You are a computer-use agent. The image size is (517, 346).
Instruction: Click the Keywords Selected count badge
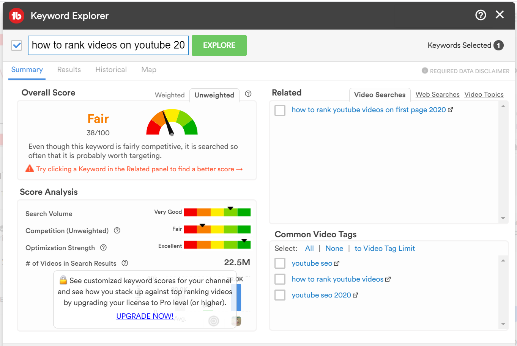[498, 45]
